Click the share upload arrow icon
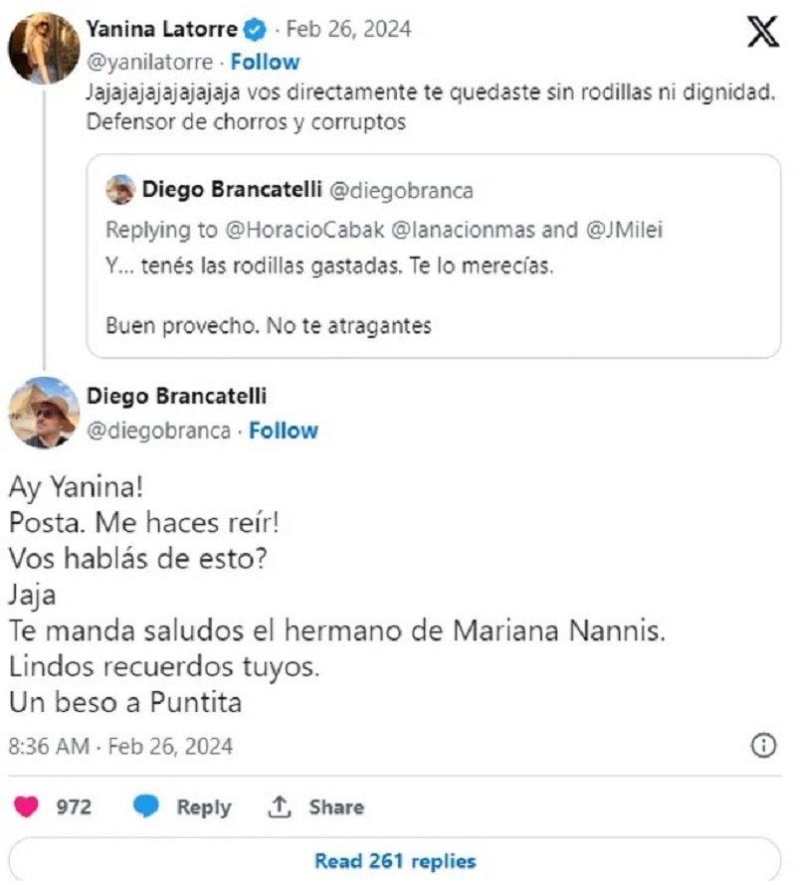 pyautogui.click(x=279, y=806)
